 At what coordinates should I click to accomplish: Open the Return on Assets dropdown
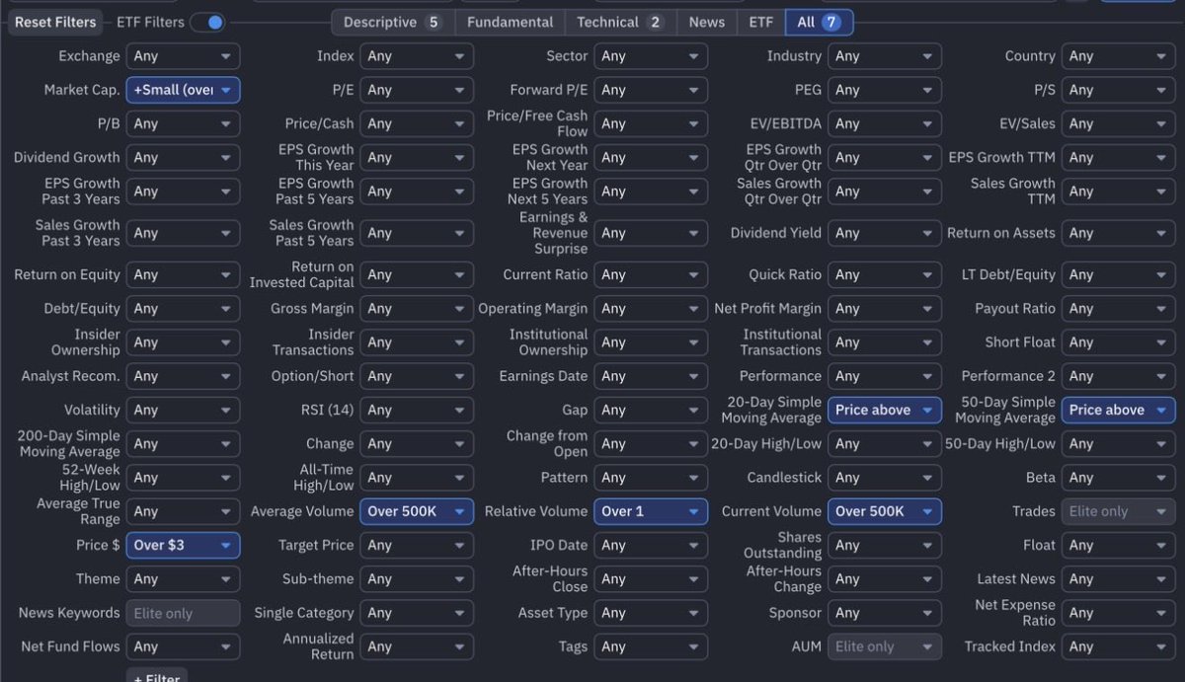pyautogui.click(x=1119, y=233)
